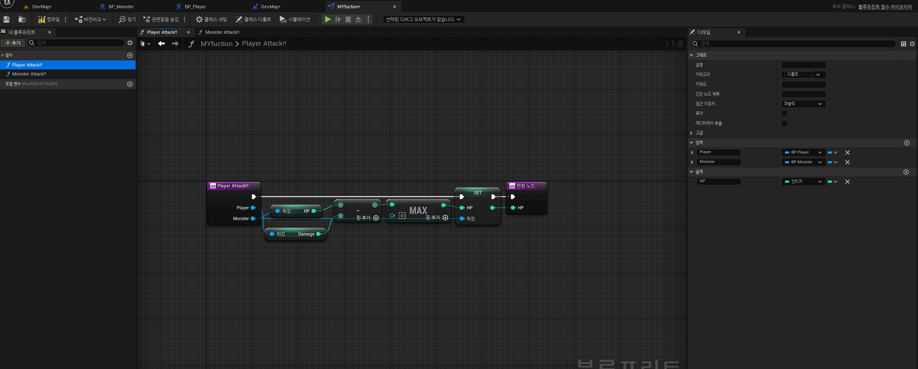This screenshot has height=369, width=918.
Task: Click the Eject playback icon
Action: click(x=358, y=19)
